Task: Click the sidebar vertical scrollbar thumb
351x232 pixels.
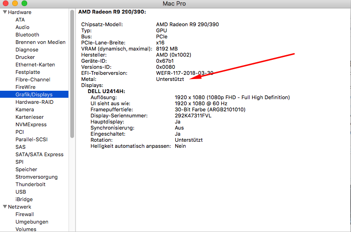Action: click(x=72, y=74)
